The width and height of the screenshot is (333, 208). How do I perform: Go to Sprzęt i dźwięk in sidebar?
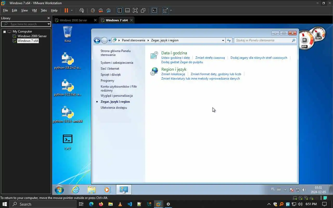coord(111,75)
